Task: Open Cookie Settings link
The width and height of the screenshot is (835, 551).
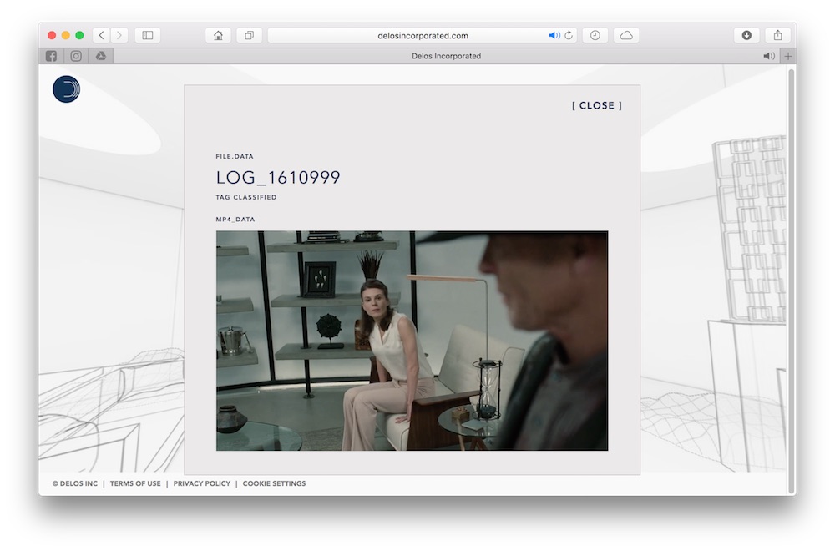Action: point(274,483)
